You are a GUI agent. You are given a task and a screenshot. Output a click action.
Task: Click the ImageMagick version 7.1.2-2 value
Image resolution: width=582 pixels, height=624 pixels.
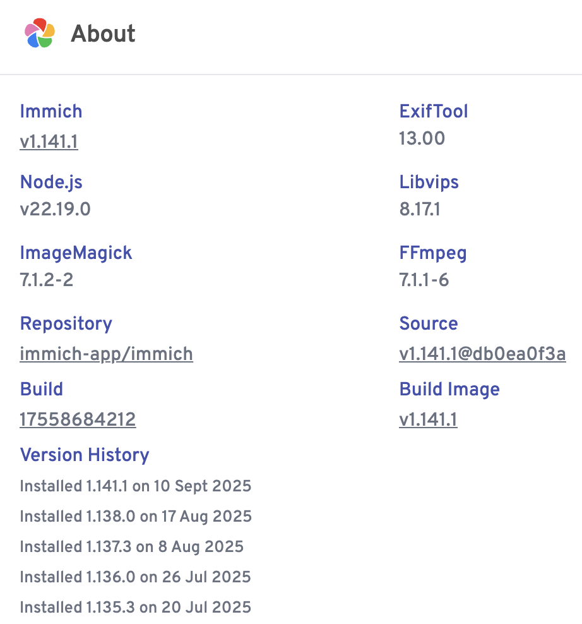pyautogui.click(x=46, y=280)
